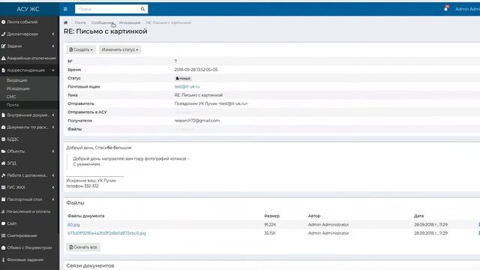Click the Объекты folder icon

[x=3, y=151]
